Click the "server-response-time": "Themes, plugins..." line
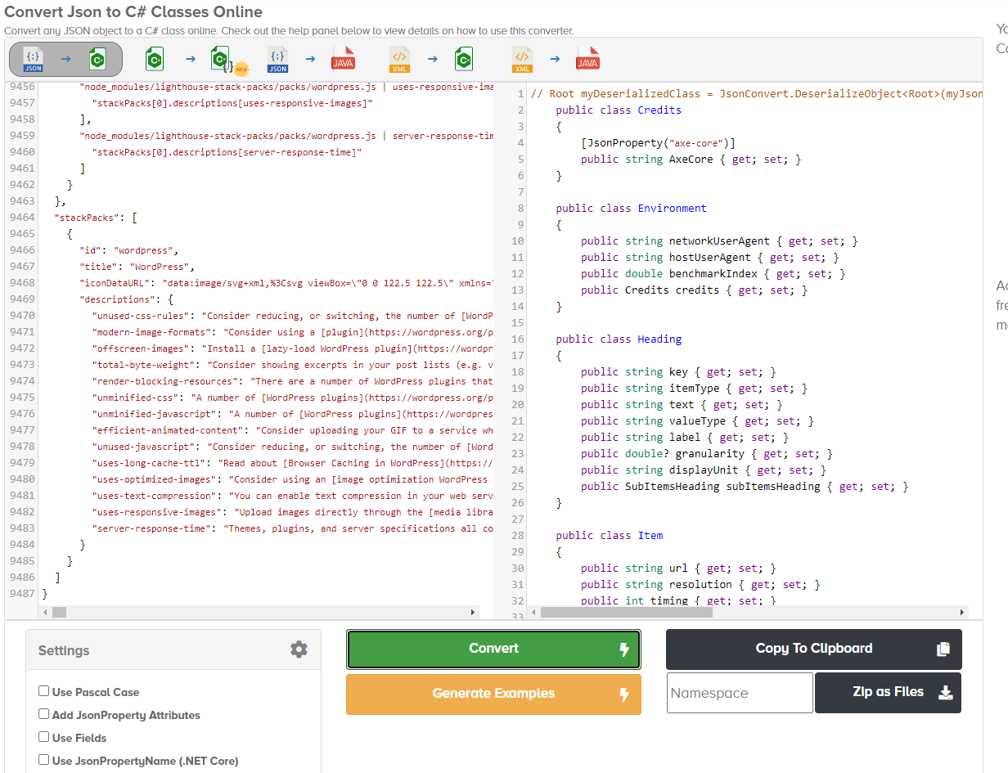Screen dimensions: 1008x773 [293, 528]
